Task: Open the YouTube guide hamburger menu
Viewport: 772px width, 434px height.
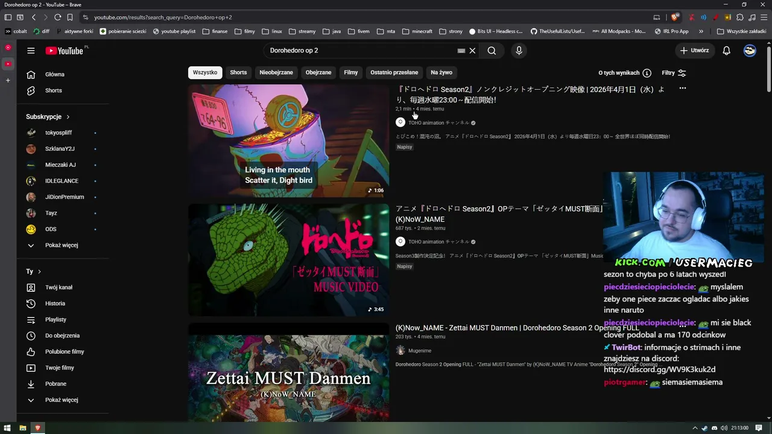Action: (31, 51)
